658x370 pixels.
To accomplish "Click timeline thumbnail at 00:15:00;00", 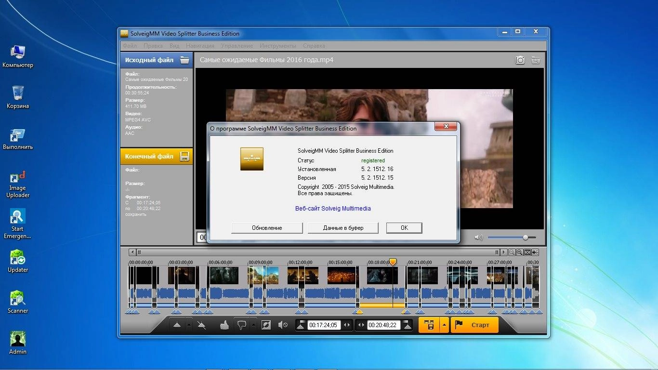I will click(343, 276).
